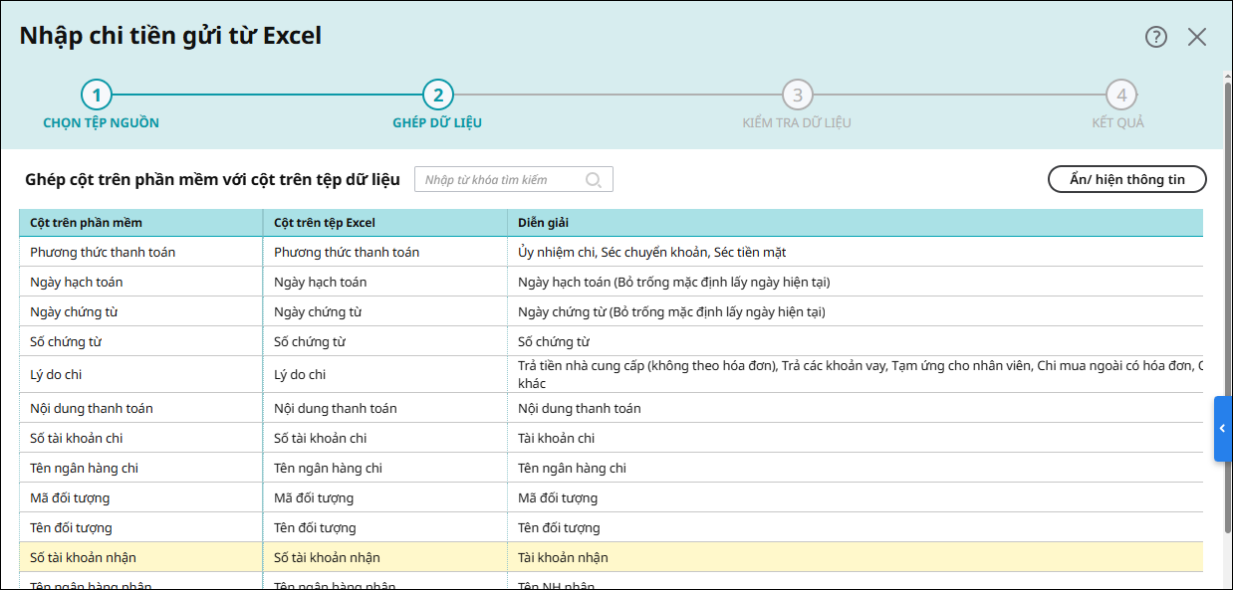Click the Chọn tệp nguồn step label
This screenshot has height=590, width=1233.
(101, 123)
